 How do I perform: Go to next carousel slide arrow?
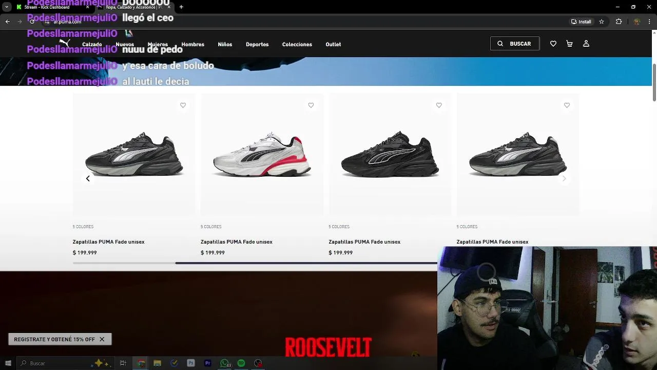tap(564, 178)
